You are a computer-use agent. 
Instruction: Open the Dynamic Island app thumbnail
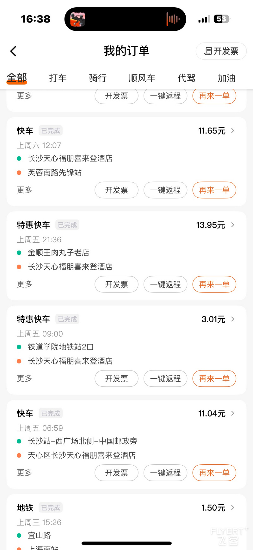click(78, 19)
